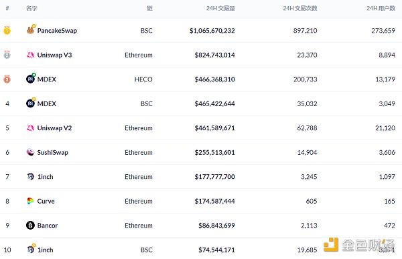Image resolution: width=402 pixels, height=259 pixels.
Task: Click the MDEX HECO logo icon
Action: (31, 79)
